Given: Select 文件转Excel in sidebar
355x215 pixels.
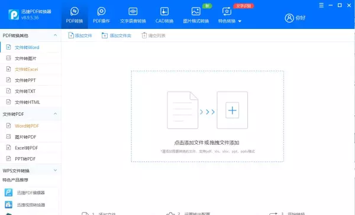Looking at the screenshot, I should [x=31, y=69].
